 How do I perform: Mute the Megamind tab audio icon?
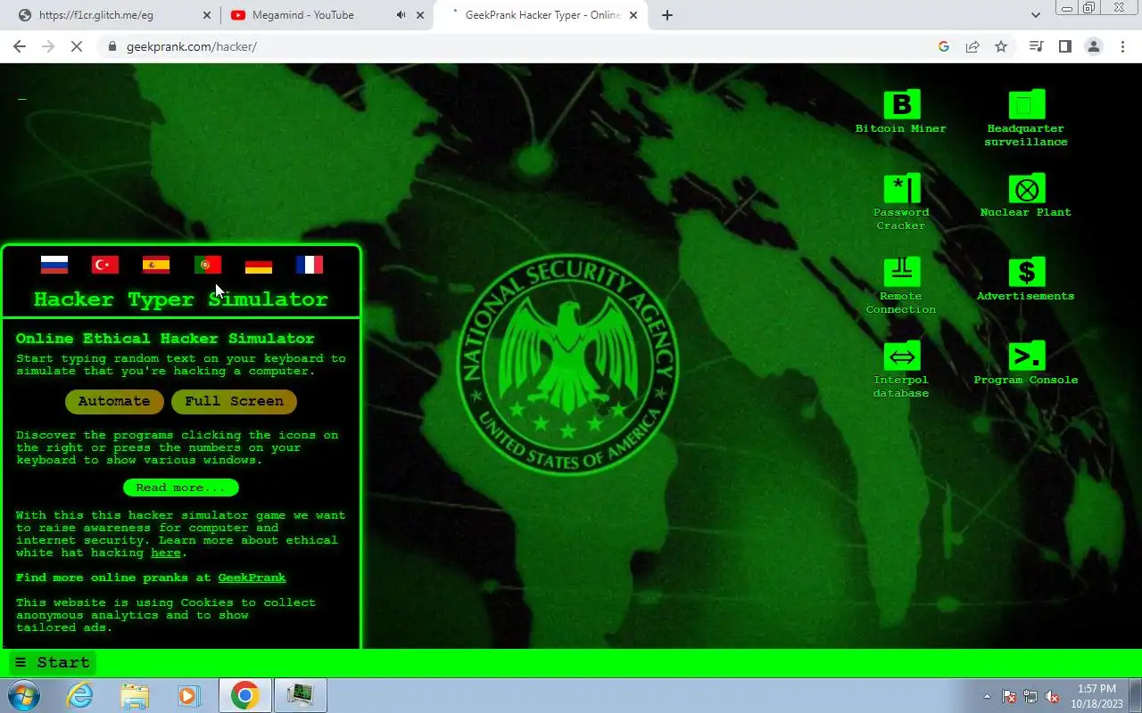[401, 15]
